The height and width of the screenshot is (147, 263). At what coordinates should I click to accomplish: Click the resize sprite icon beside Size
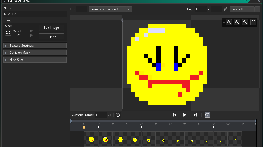coord(8,33)
